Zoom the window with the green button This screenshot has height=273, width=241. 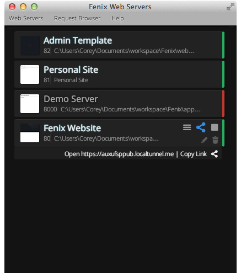click(x=34, y=7)
